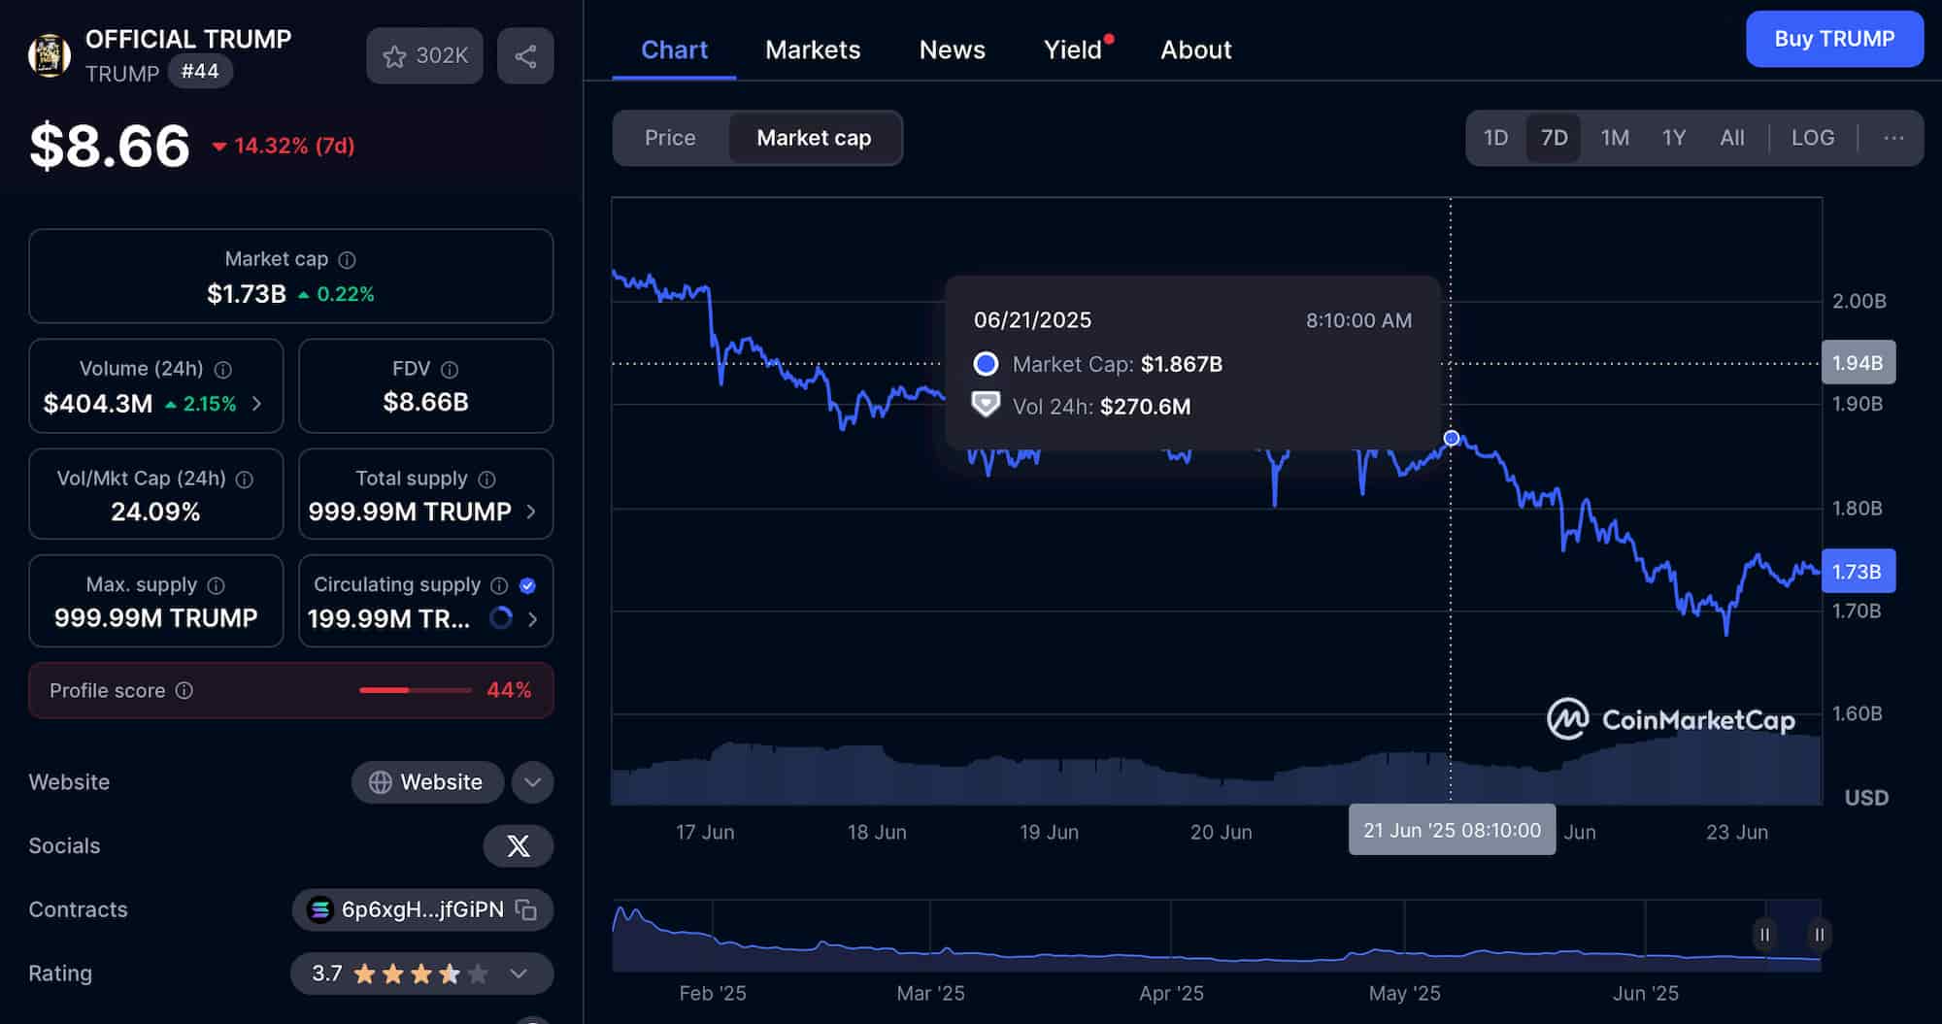Show info icon for Max. supply
The width and height of the screenshot is (1942, 1024).
coord(216,585)
